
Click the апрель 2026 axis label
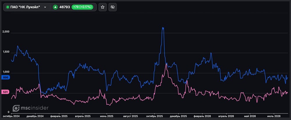[x=226, y=116]
